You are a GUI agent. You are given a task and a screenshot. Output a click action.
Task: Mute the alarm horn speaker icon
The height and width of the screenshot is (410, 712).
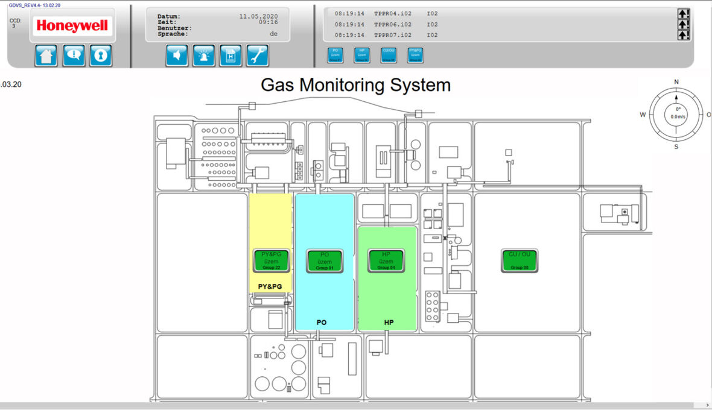tap(177, 55)
